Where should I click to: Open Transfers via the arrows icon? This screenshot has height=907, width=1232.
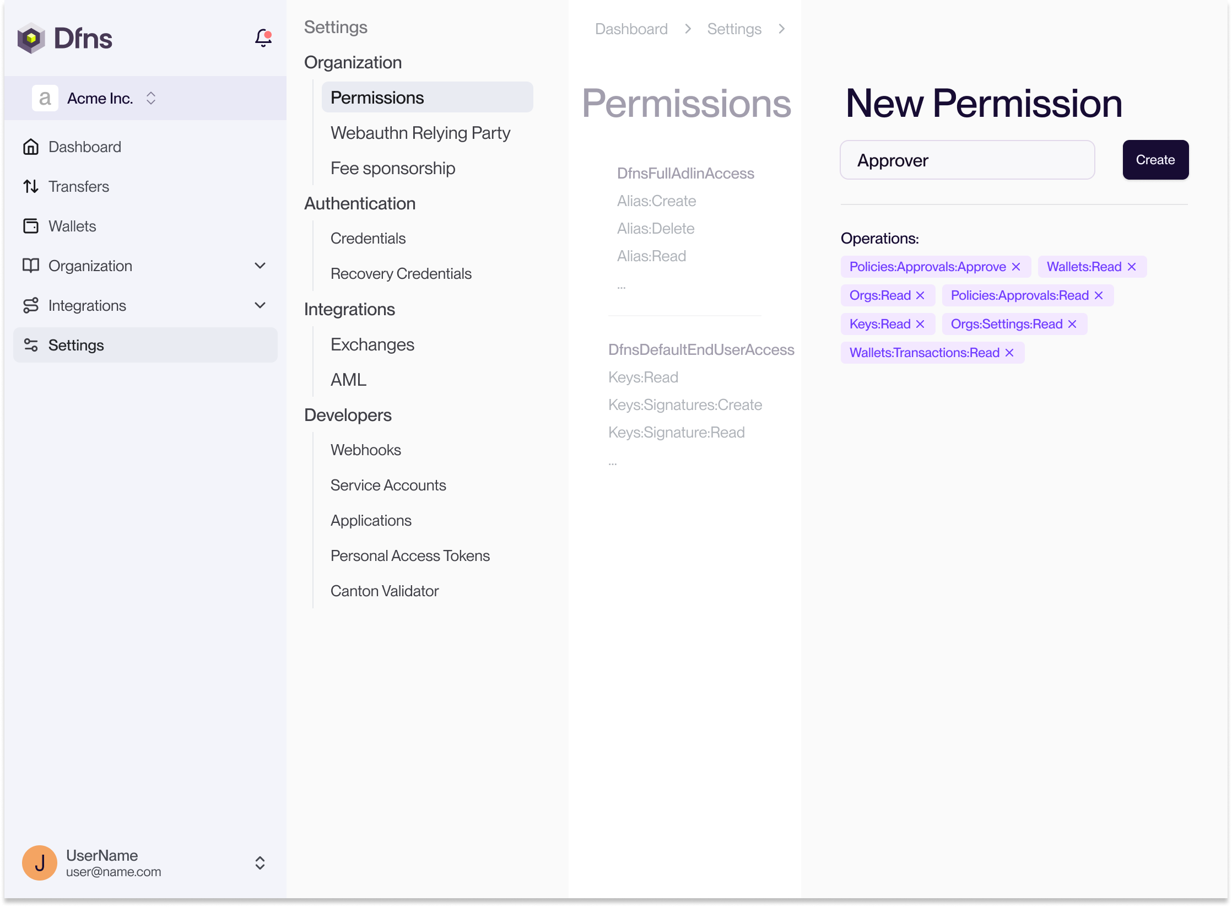pos(31,187)
